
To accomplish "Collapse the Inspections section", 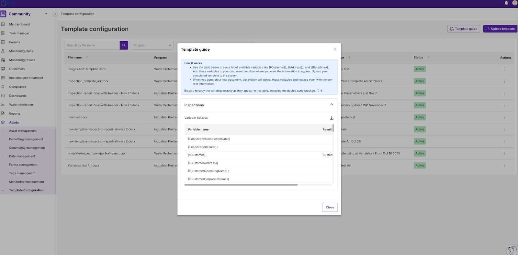I will click(332, 104).
